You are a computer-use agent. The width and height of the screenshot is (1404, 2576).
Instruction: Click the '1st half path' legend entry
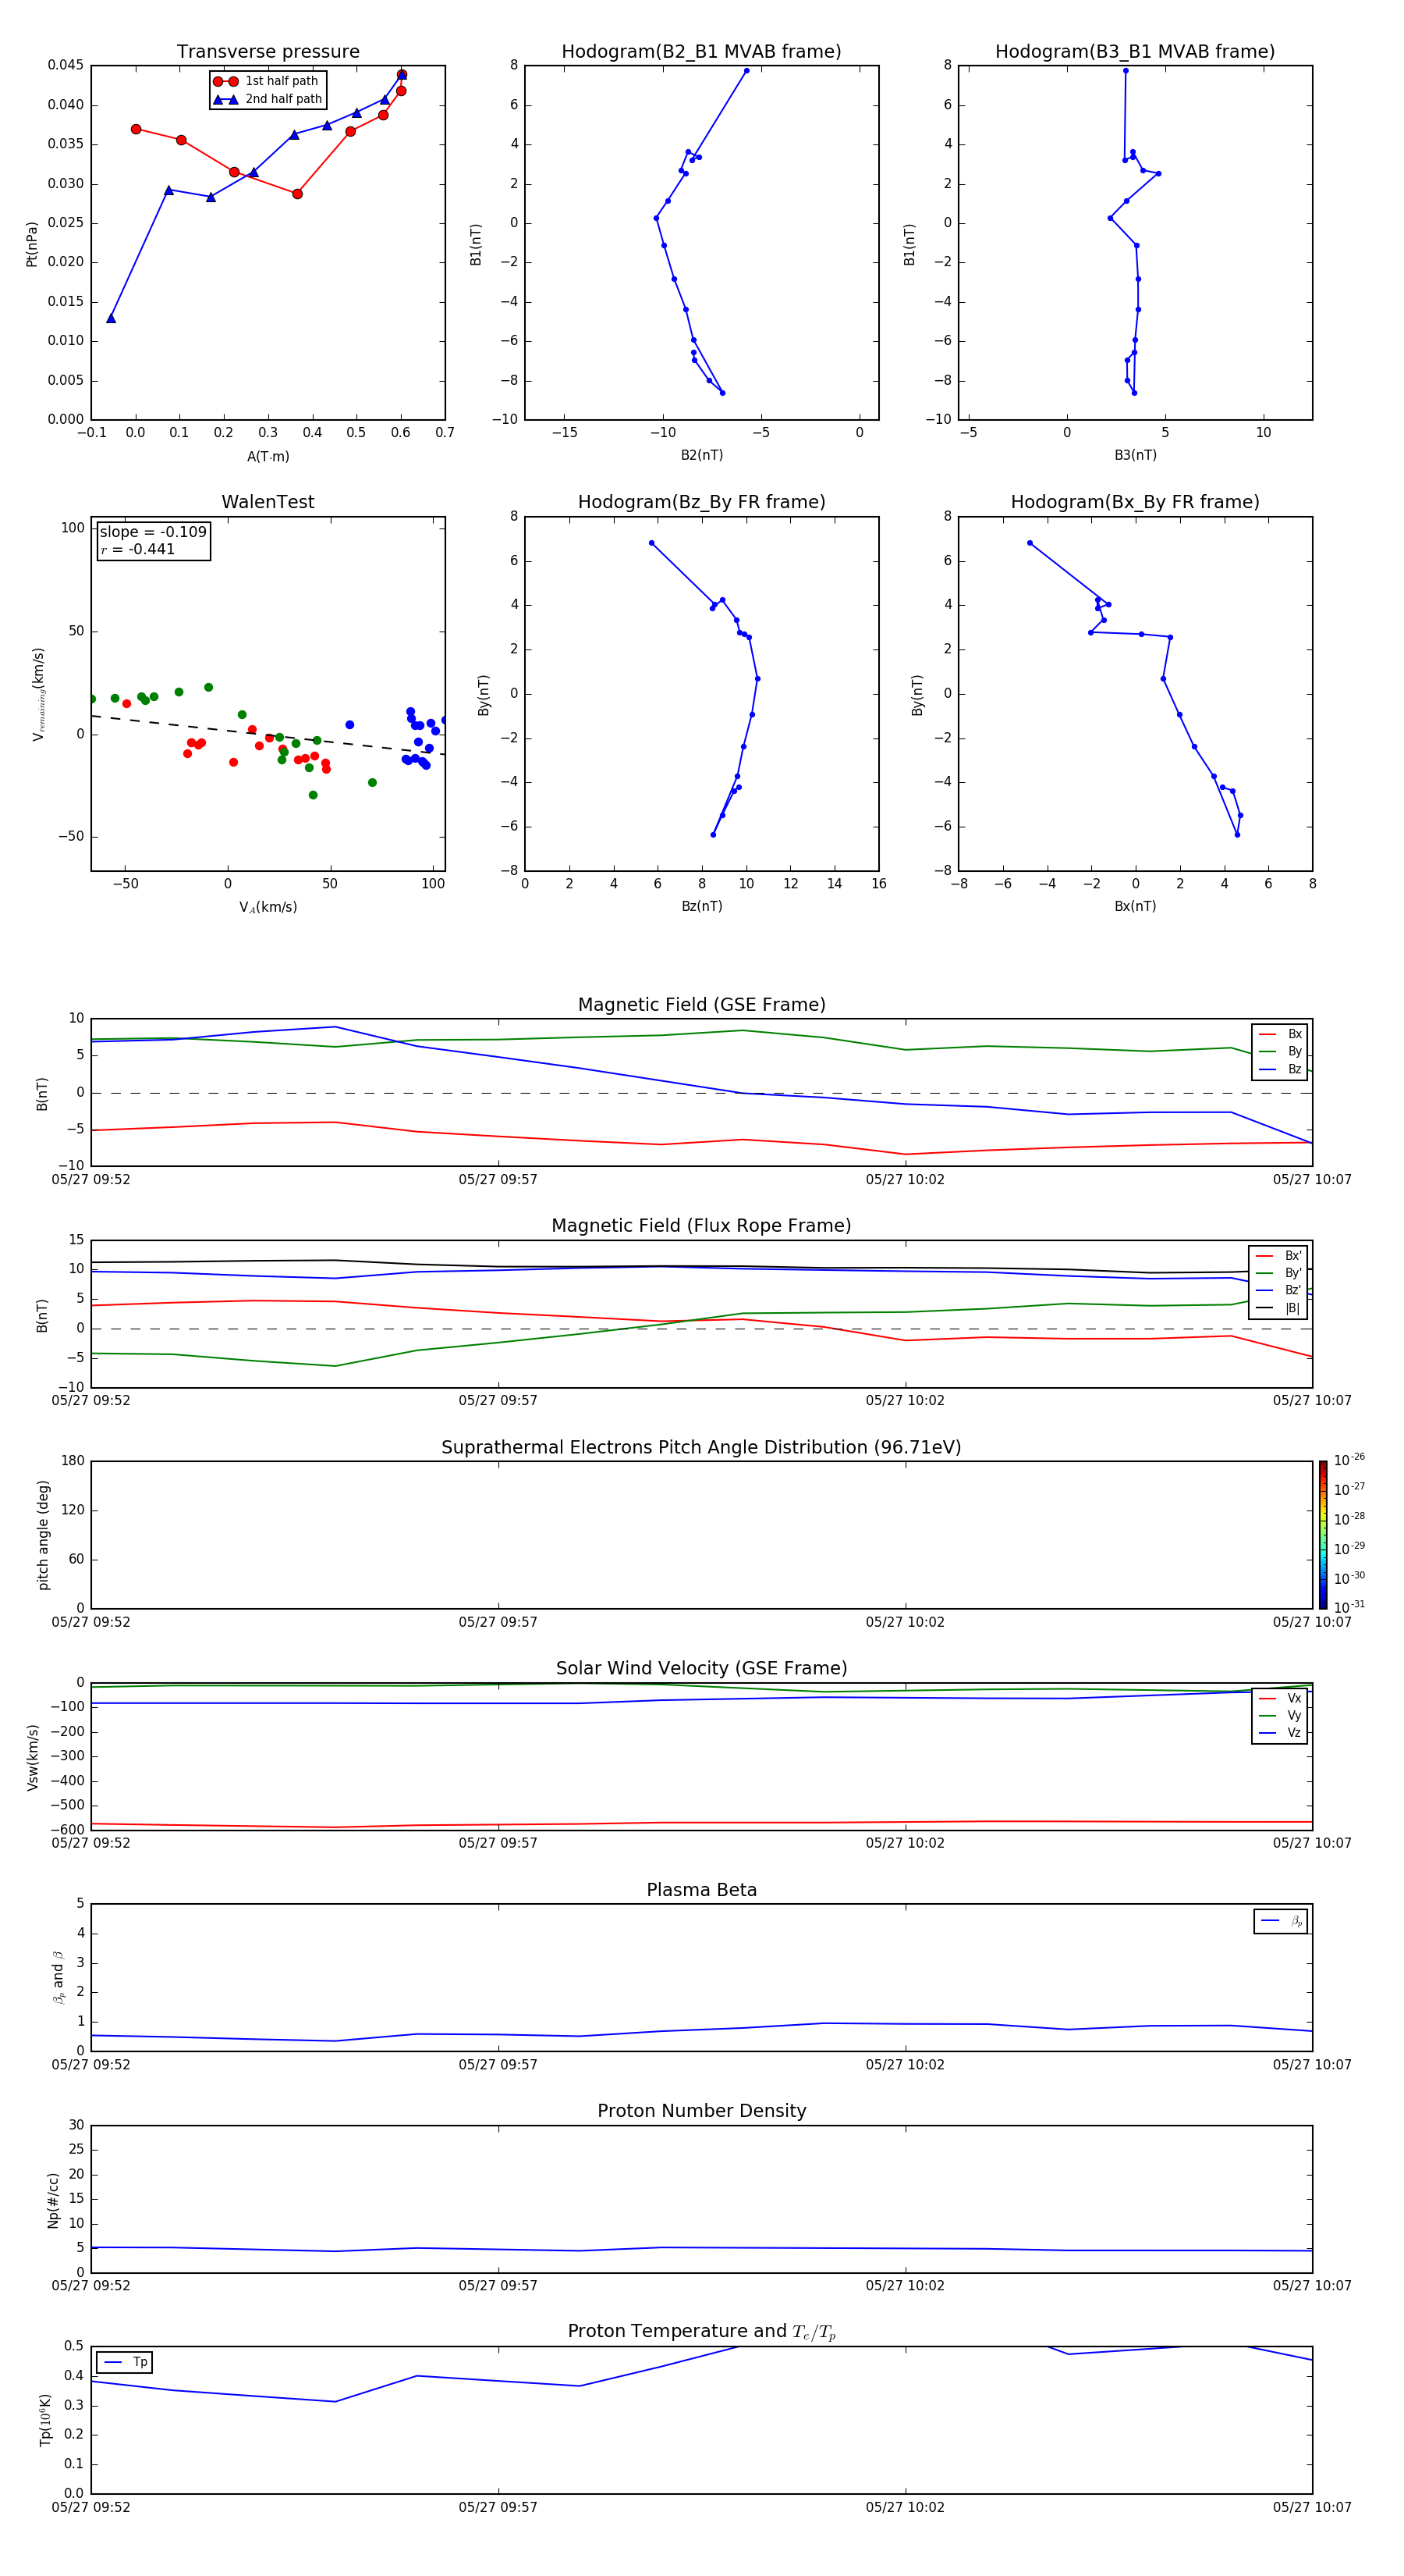click(x=267, y=81)
